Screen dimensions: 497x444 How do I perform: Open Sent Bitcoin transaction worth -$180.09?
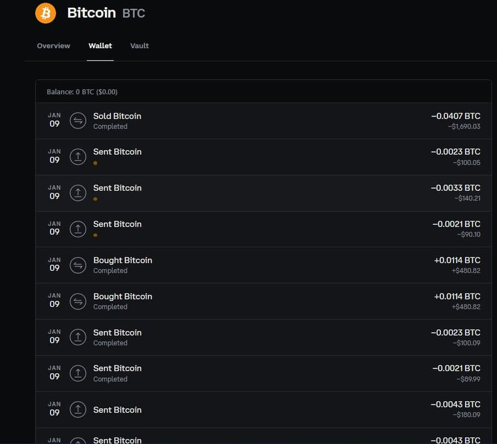[264, 410]
